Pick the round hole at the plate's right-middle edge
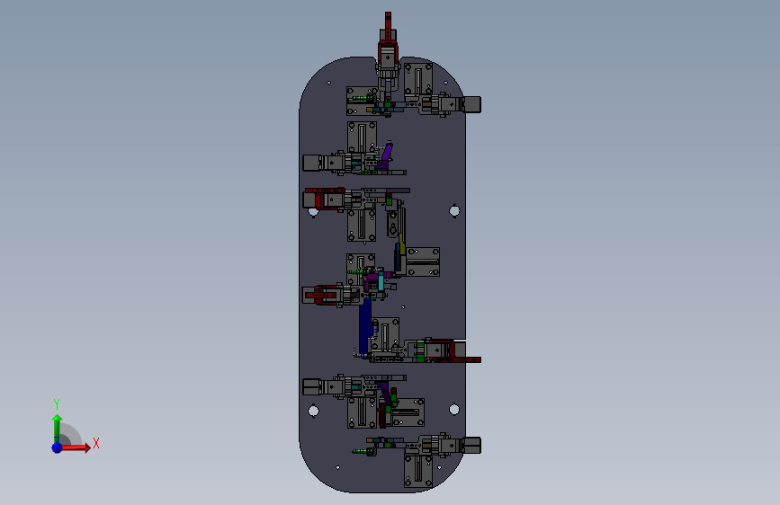 tap(454, 211)
